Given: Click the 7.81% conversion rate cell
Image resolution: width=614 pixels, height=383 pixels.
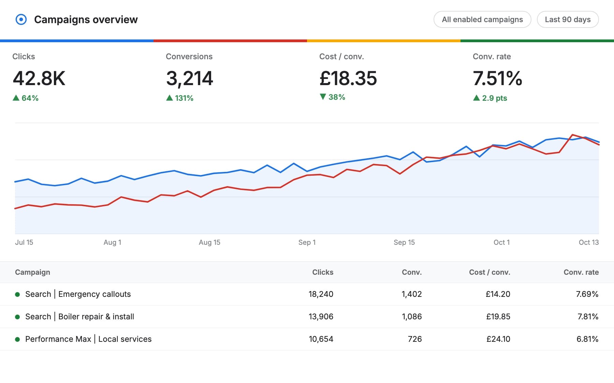Looking at the screenshot, I should [x=588, y=317].
